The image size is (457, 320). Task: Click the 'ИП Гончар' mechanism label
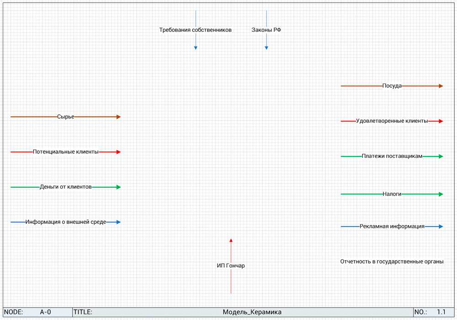coord(231,266)
